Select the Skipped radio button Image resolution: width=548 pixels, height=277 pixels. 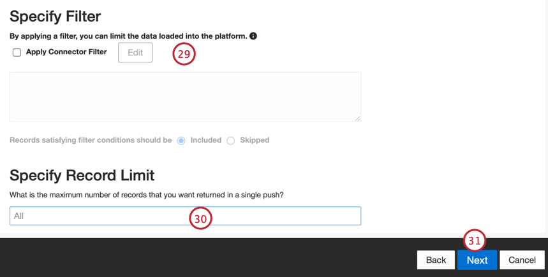coord(231,141)
